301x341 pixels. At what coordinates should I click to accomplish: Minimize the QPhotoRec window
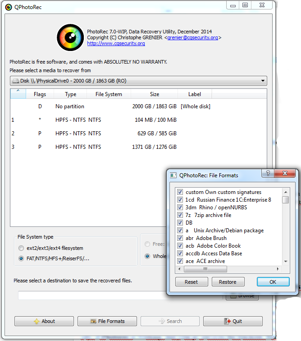click(x=233, y=5)
